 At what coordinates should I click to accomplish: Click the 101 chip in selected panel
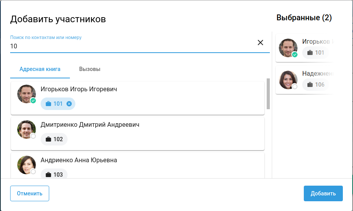pyautogui.click(x=316, y=53)
